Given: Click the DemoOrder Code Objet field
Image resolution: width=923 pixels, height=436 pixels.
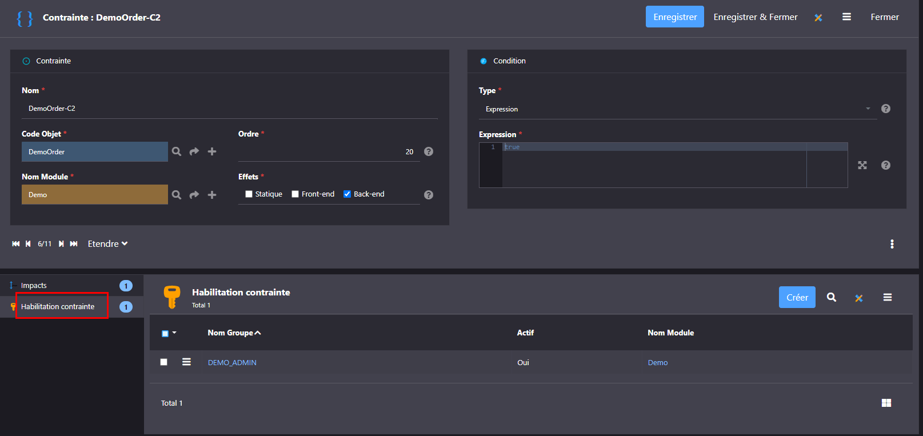Looking at the screenshot, I should pos(95,151).
